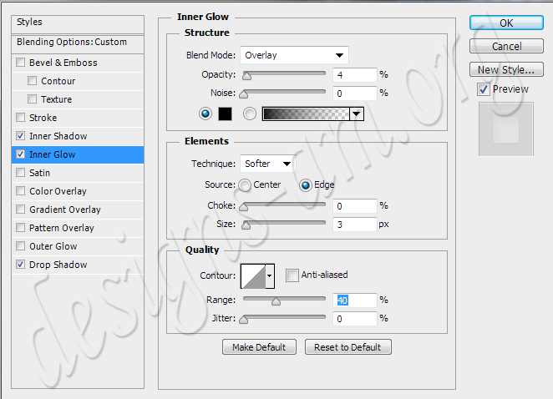
Task: Enable the Contour sub-option checkbox
Action: coord(32,81)
